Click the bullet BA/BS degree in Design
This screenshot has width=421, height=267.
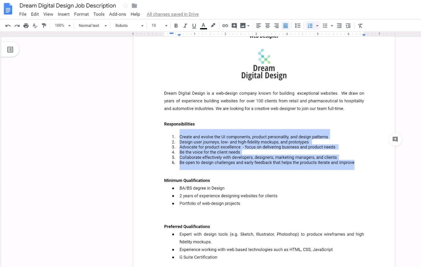coord(202,188)
